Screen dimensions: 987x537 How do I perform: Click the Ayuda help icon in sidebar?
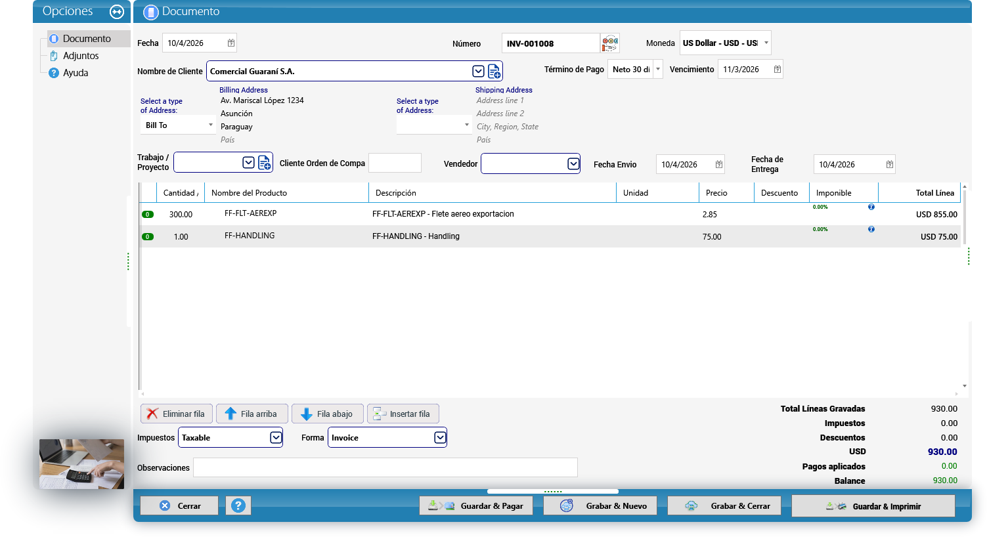coord(54,73)
